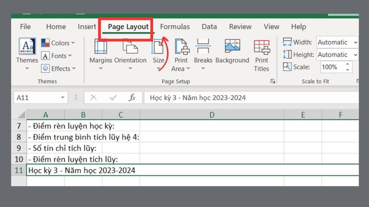Set a sheet Background image
369x207 pixels.
232,51
